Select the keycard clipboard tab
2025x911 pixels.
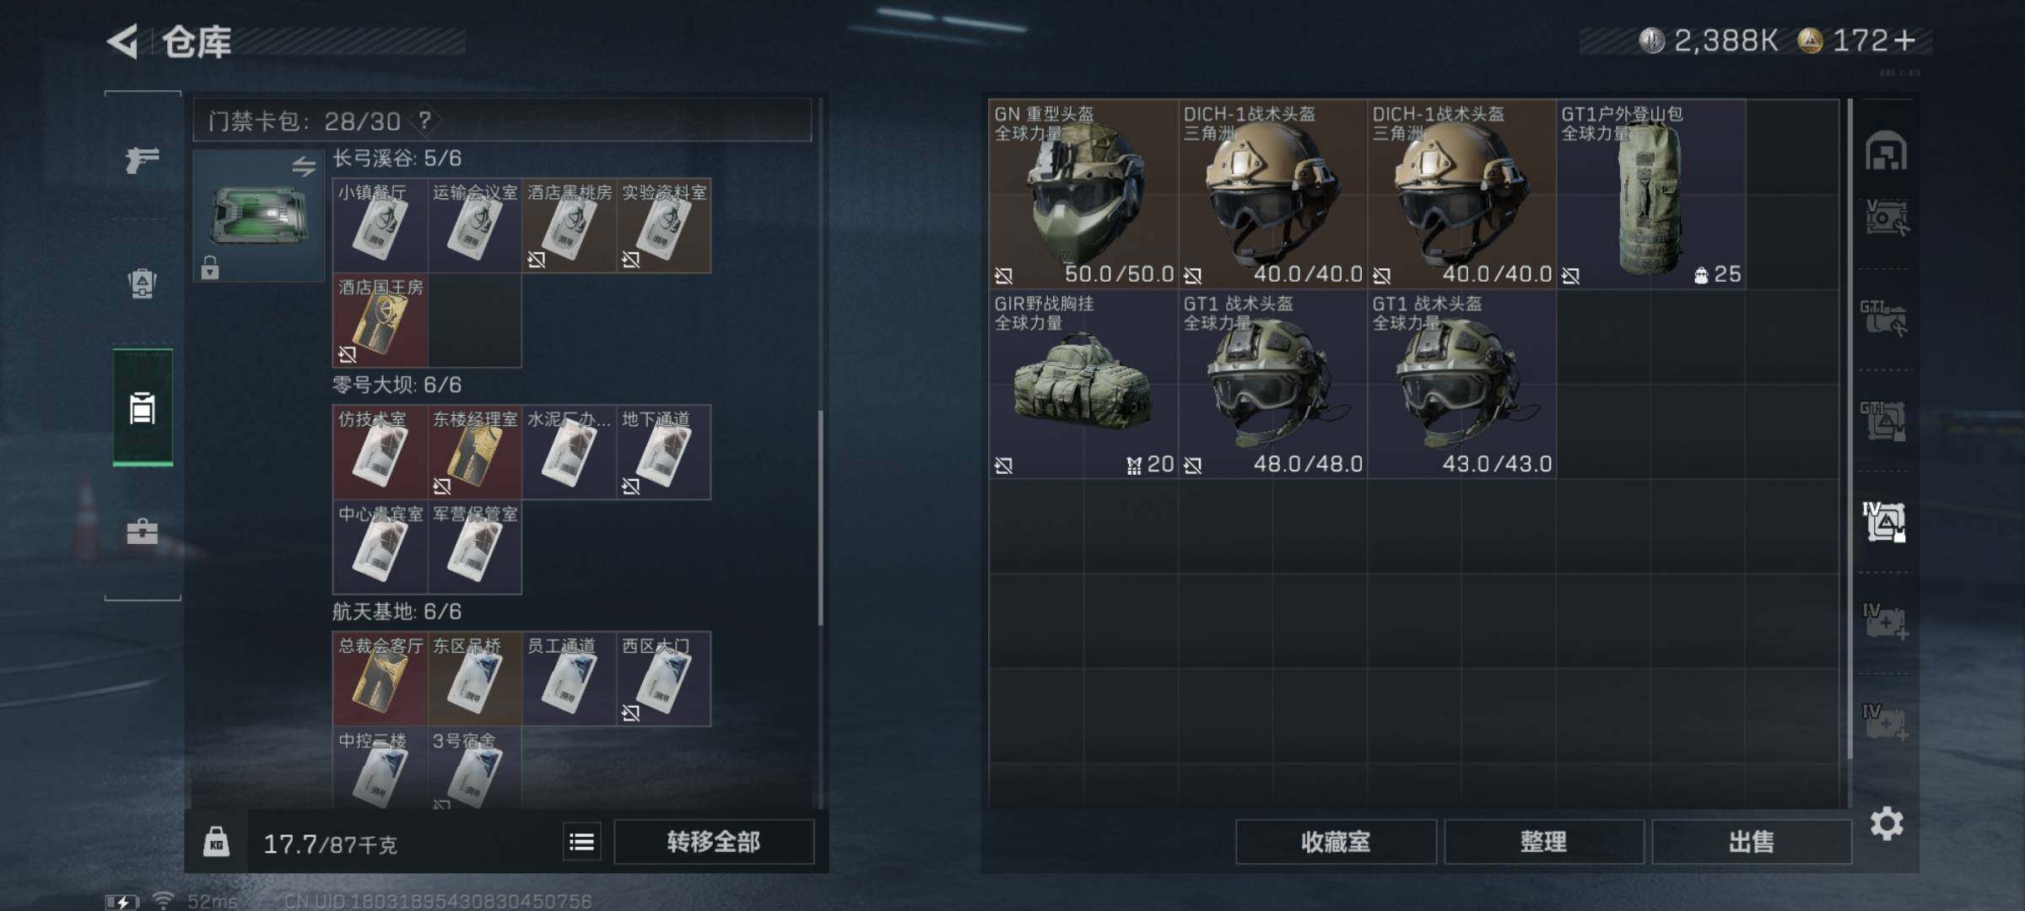point(143,407)
